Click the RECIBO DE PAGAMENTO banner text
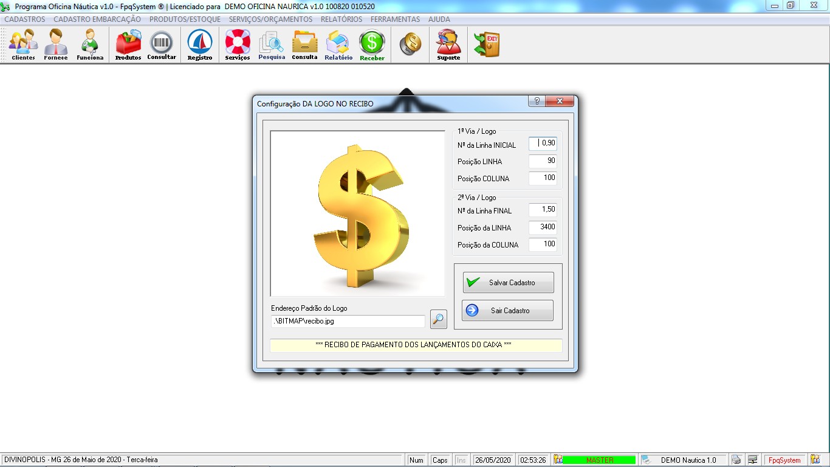Screen dimensions: 830x467 click(413, 345)
